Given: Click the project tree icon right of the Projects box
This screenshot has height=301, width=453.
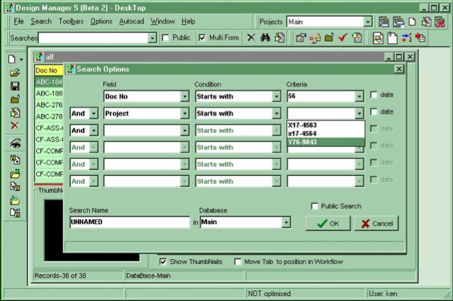Looking at the screenshot, I should pos(384,22).
